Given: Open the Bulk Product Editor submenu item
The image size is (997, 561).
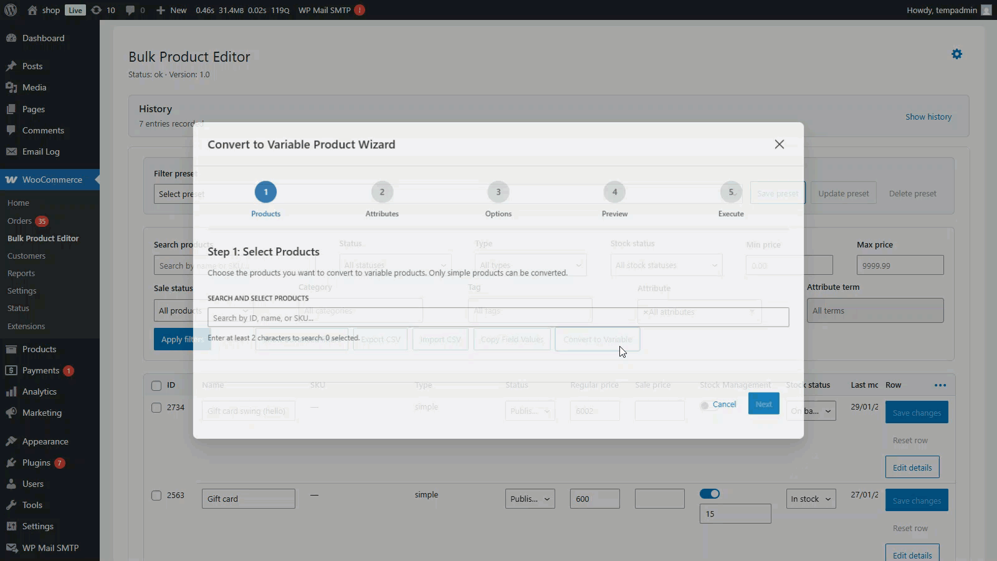Looking at the screenshot, I should tap(43, 238).
